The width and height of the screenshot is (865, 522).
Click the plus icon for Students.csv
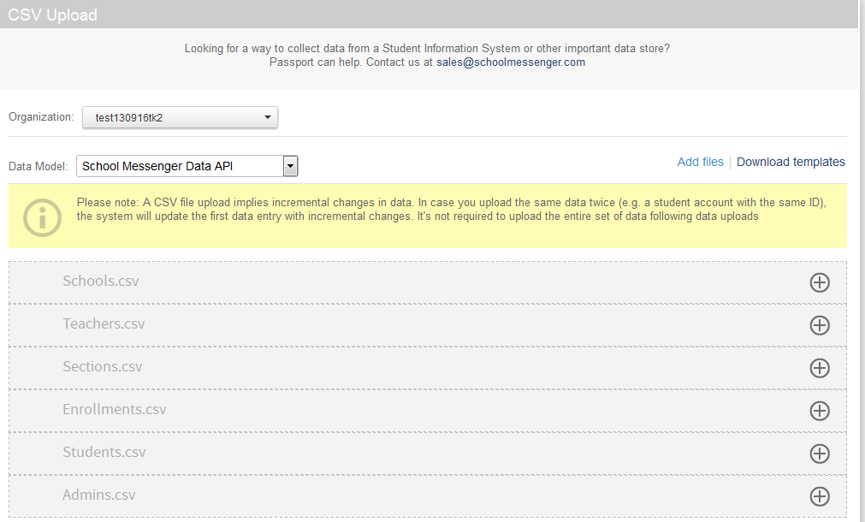819,454
